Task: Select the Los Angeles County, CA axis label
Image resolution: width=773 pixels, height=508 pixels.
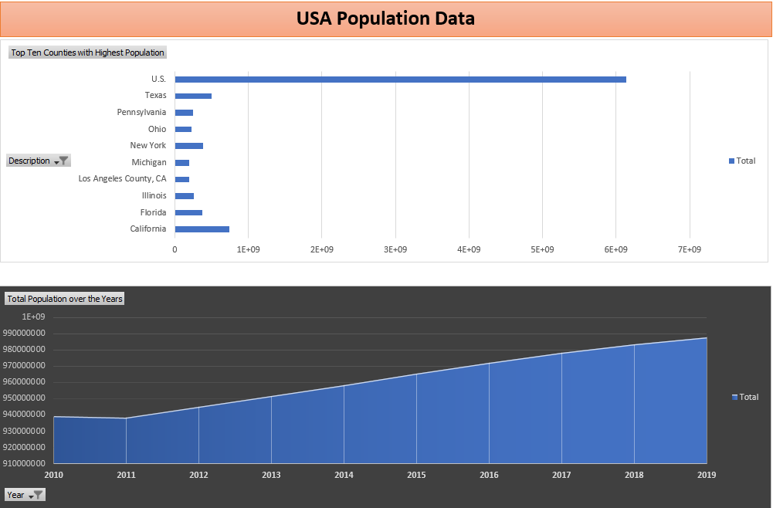Action: pyautogui.click(x=122, y=179)
